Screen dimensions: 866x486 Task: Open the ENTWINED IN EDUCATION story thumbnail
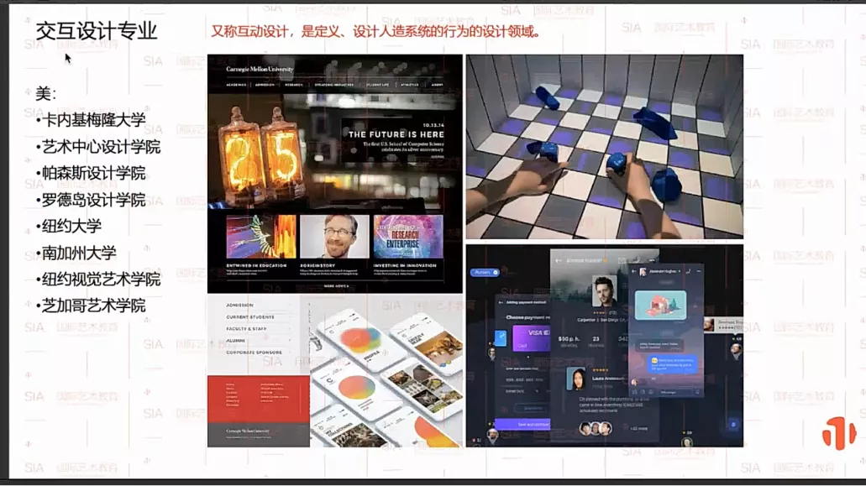[x=260, y=236]
